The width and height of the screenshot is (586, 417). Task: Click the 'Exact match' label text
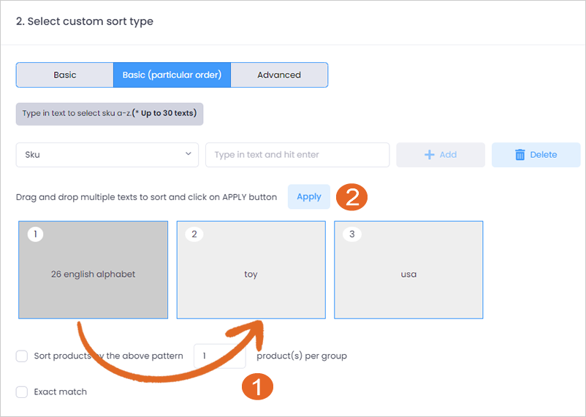(60, 392)
